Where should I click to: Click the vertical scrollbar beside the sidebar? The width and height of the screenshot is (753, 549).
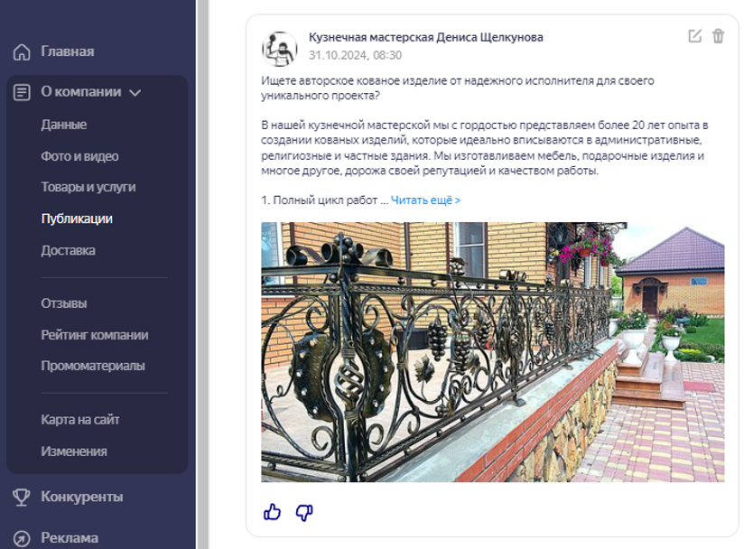(x=202, y=274)
